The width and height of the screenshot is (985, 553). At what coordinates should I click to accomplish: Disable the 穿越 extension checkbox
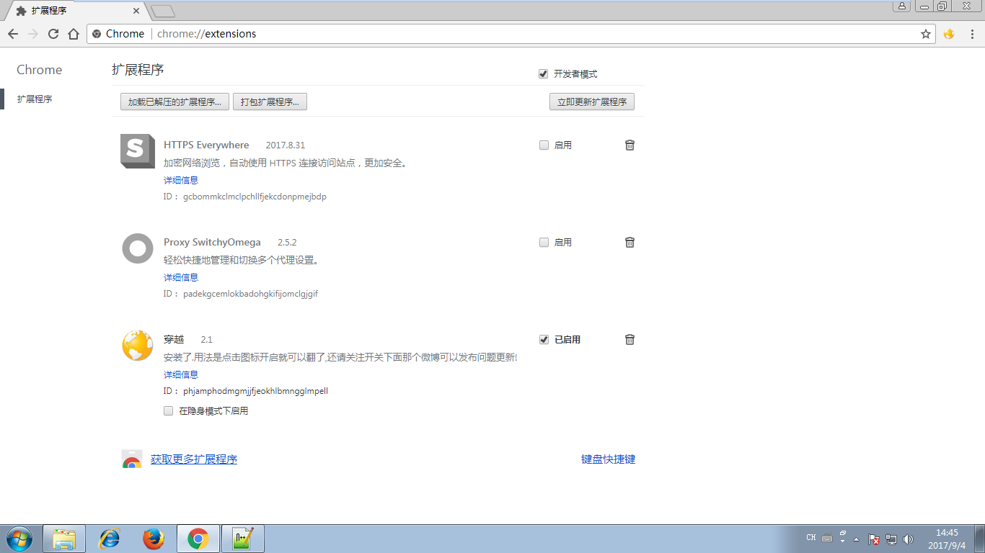click(x=544, y=339)
